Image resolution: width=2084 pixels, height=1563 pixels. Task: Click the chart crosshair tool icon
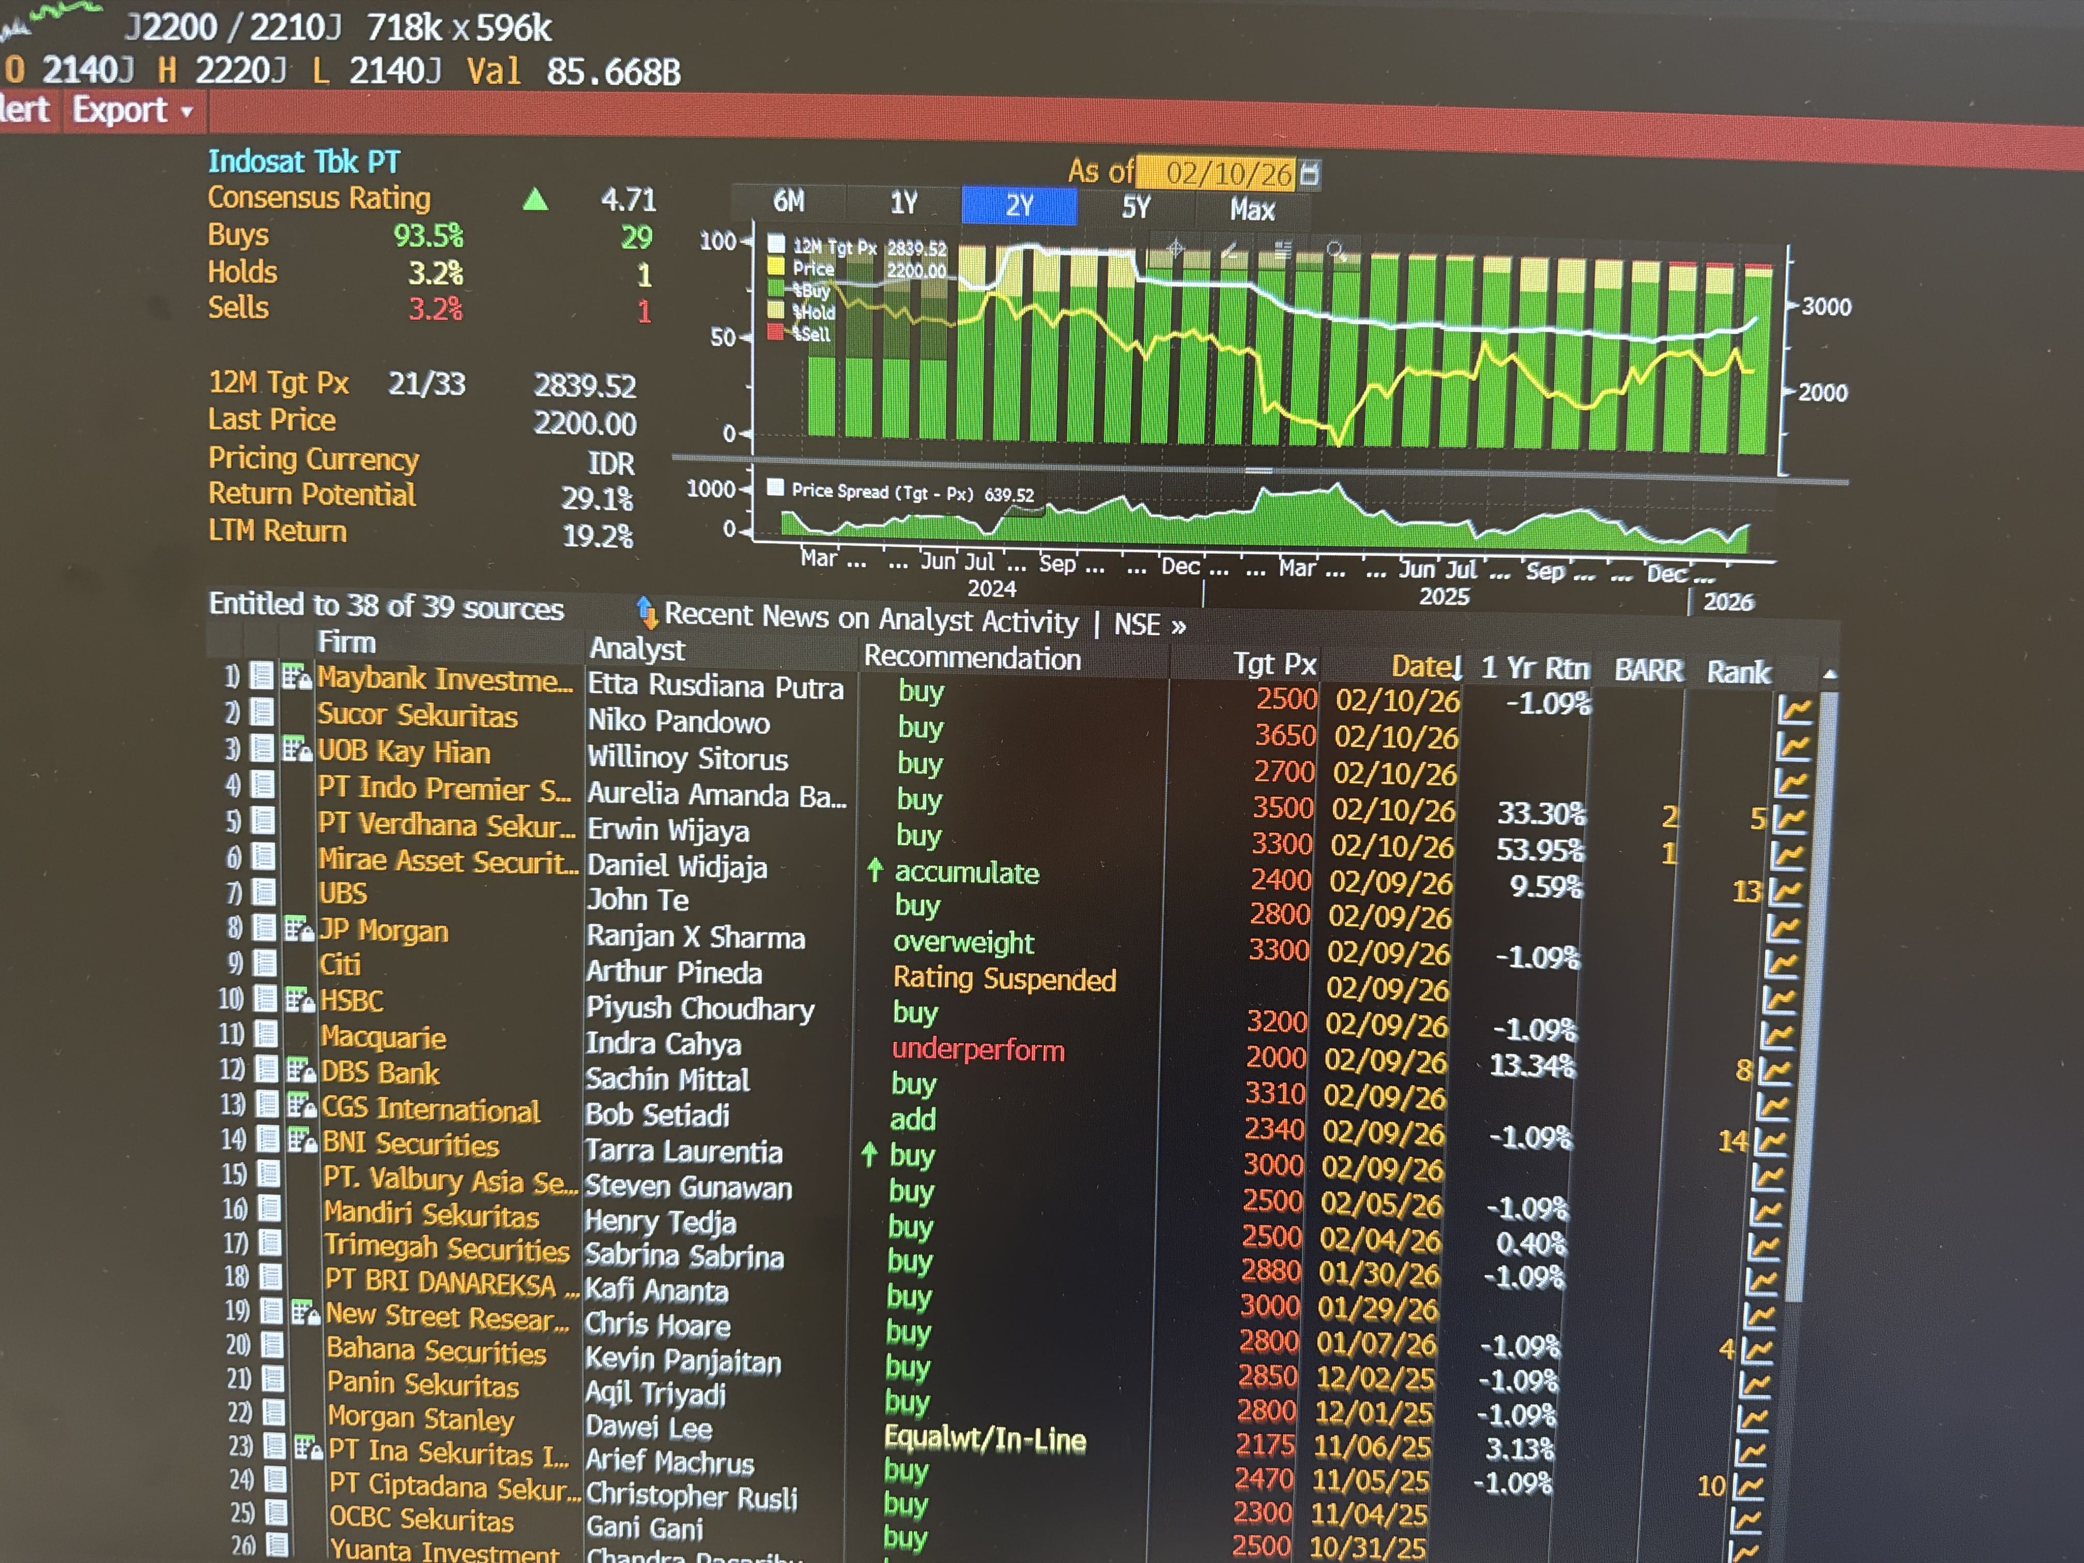tap(1175, 249)
